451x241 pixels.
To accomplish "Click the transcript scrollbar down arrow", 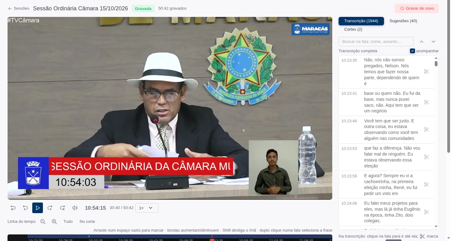I will coord(436,226).
